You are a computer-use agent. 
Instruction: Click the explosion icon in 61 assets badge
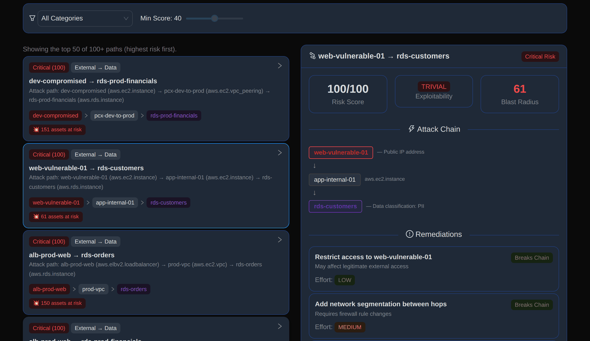point(36,217)
